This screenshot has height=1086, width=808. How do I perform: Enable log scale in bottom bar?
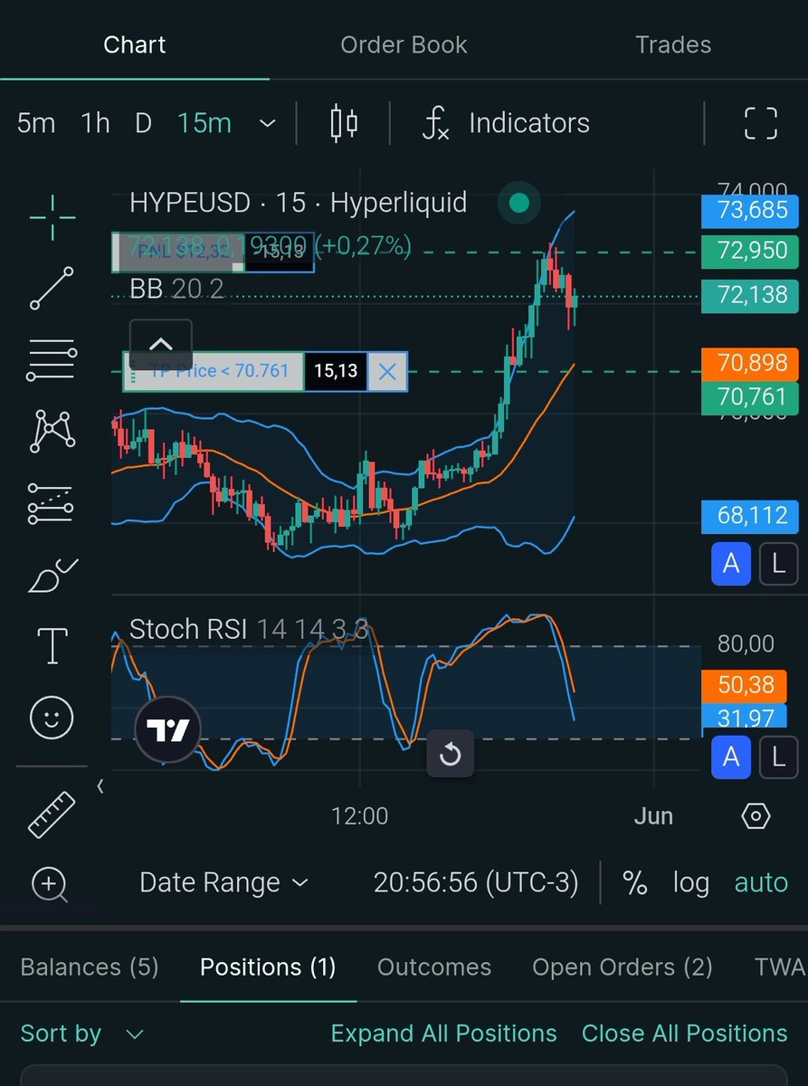[x=690, y=882]
